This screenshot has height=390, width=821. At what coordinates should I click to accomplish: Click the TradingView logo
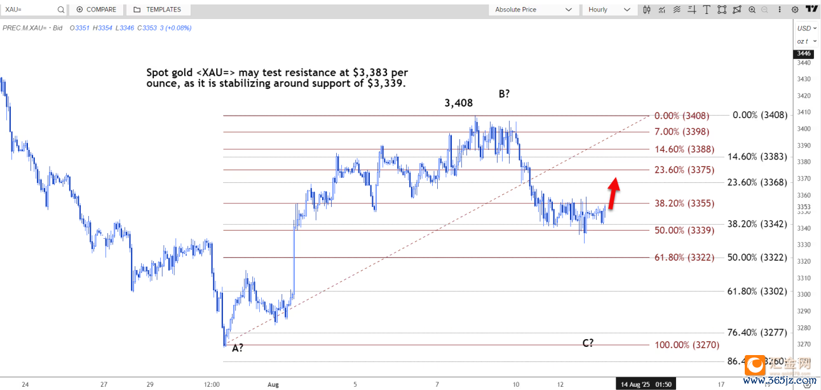tap(811, 9)
